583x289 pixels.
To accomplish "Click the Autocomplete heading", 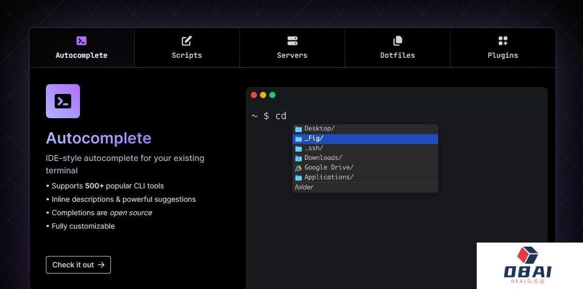I will pos(99,138).
